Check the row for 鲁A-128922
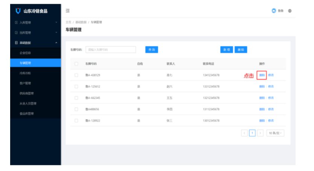This screenshot has height=171, width=314. [x=76, y=121]
